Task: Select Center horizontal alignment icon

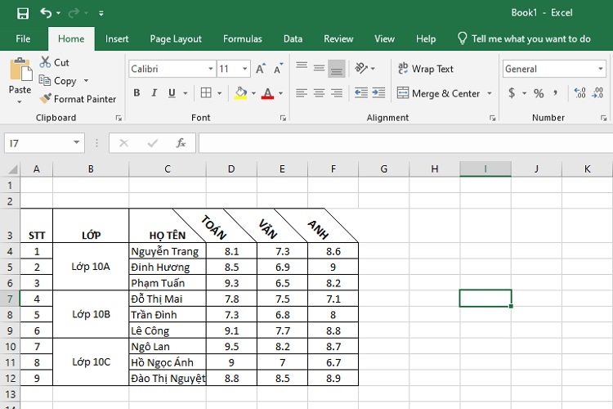Action: tap(319, 92)
